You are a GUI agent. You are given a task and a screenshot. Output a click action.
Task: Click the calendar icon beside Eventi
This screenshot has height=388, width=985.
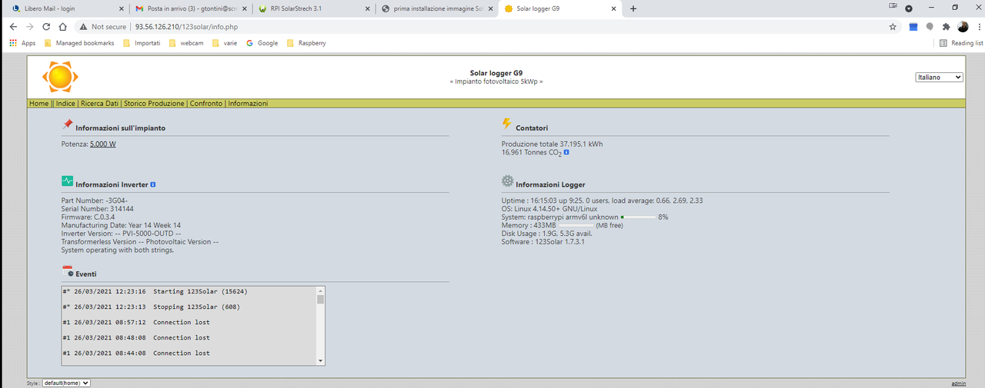point(68,270)
